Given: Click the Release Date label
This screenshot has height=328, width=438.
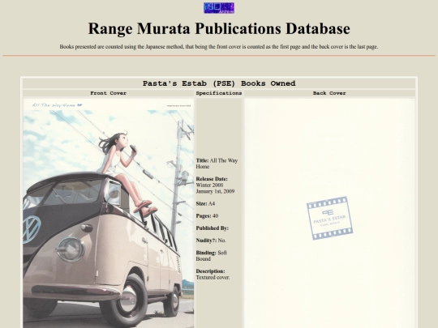Looking at the screenshot, I should pyautogui.click(x=212, y=179).
